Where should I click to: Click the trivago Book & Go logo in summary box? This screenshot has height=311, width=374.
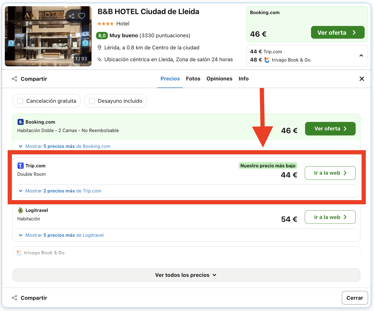coord(267,60)
